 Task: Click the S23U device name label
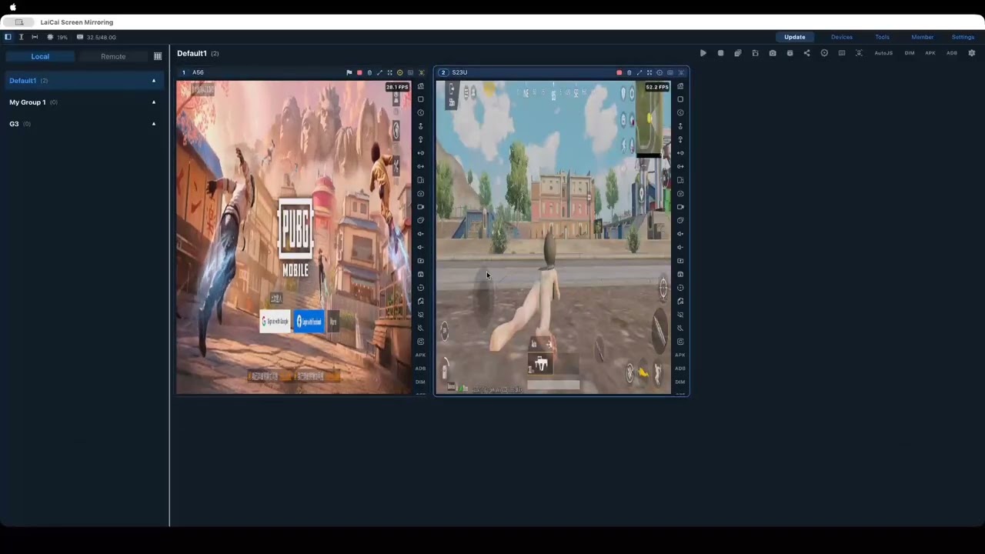(459, 72)
